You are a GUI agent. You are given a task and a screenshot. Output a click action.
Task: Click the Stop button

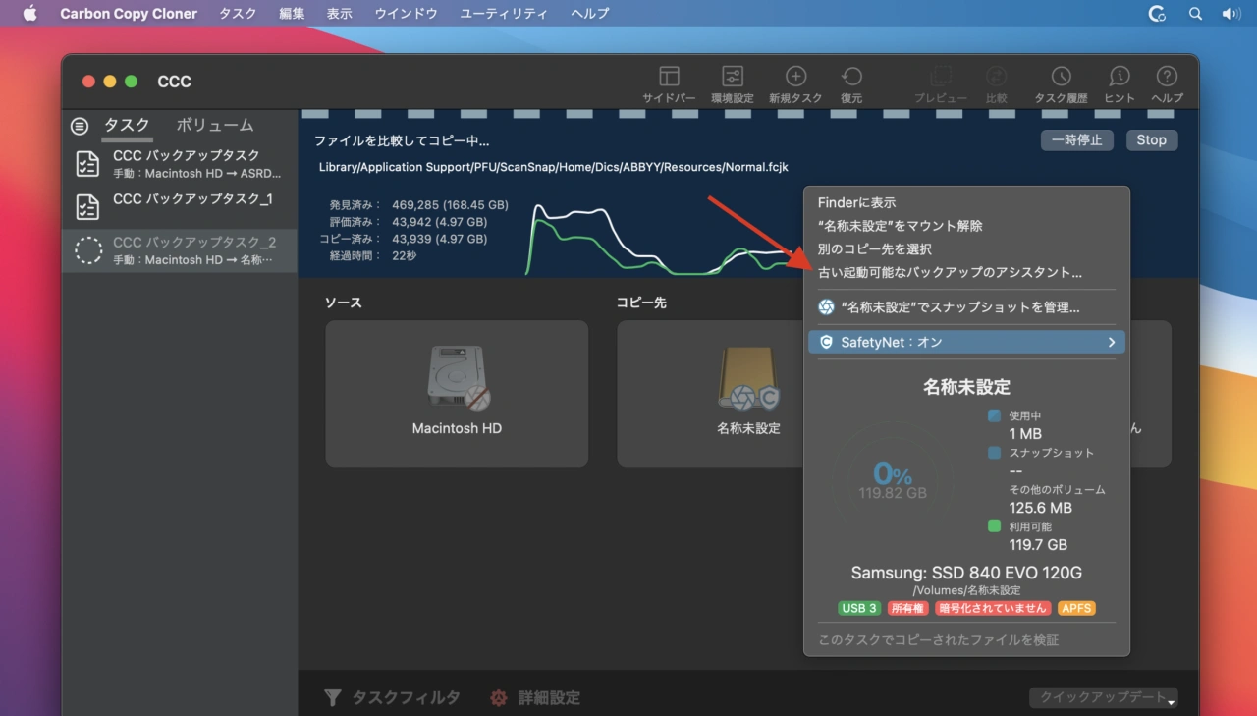[x=1152, y=139]
